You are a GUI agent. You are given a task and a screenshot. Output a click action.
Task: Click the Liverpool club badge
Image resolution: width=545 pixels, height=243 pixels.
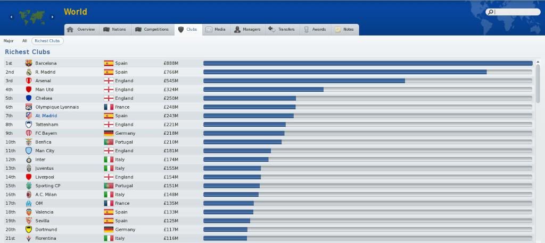(x=29, y=177)
